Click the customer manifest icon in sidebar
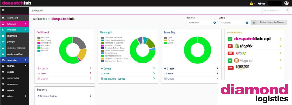The width and height of the screenshot is (292, 105). pyautogui.click(x=3, y=48)
